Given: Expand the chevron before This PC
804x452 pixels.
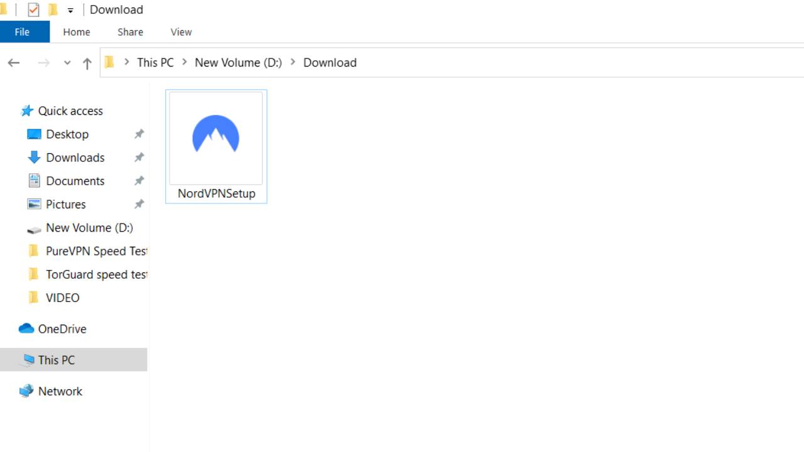Looking at the screenshot, I should [127, 62].
